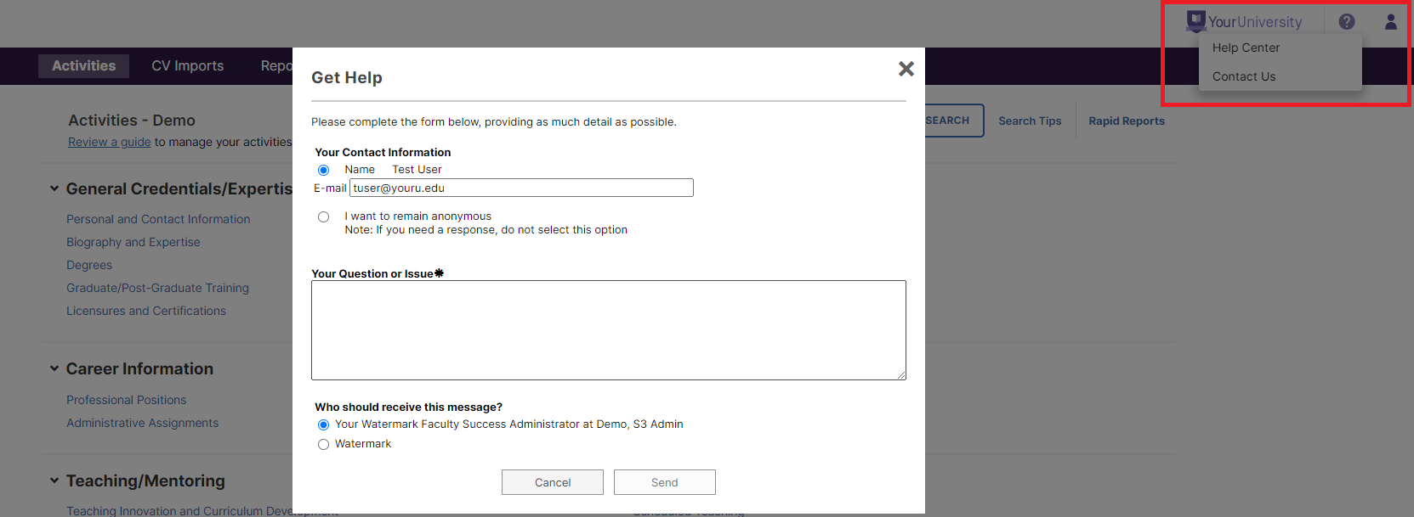Select Watermark as message recipient
The image size is (1414, 517).
(x=323, y=444)
